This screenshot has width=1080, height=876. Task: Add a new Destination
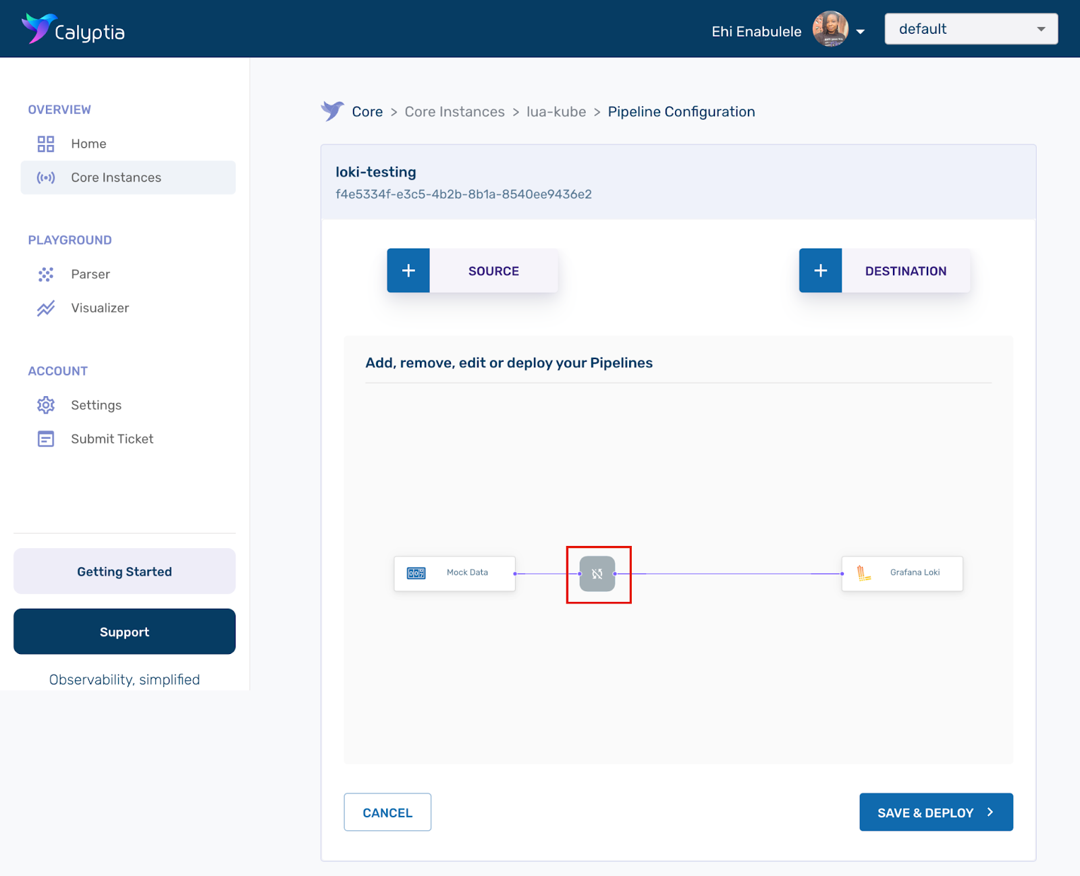point(885,271)
